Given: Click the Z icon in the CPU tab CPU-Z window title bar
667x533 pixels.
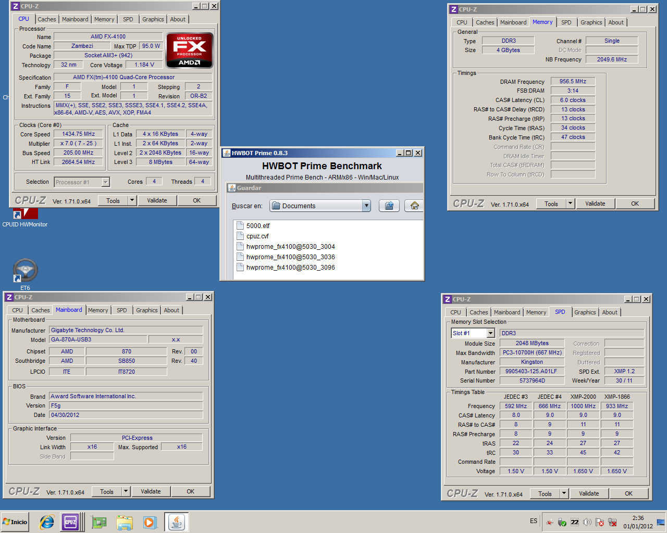Looking at the screenshot, I should click(16, 6).
